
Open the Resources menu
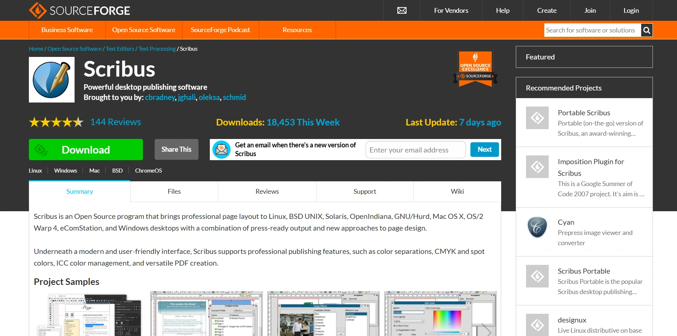pos(297,30)
